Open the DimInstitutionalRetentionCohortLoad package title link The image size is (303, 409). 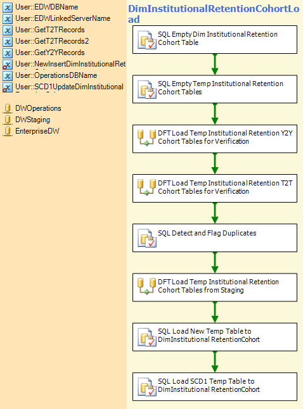tap(214, 14)
